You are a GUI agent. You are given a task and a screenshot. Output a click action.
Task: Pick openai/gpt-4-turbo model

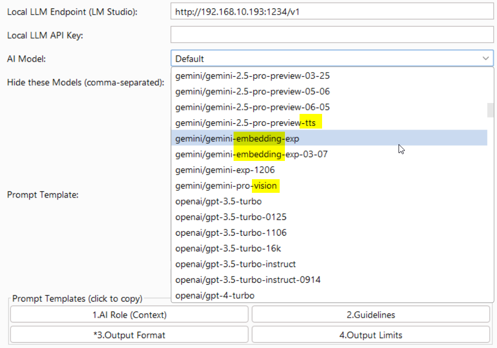pyautogui.click(x=329, y=295)
